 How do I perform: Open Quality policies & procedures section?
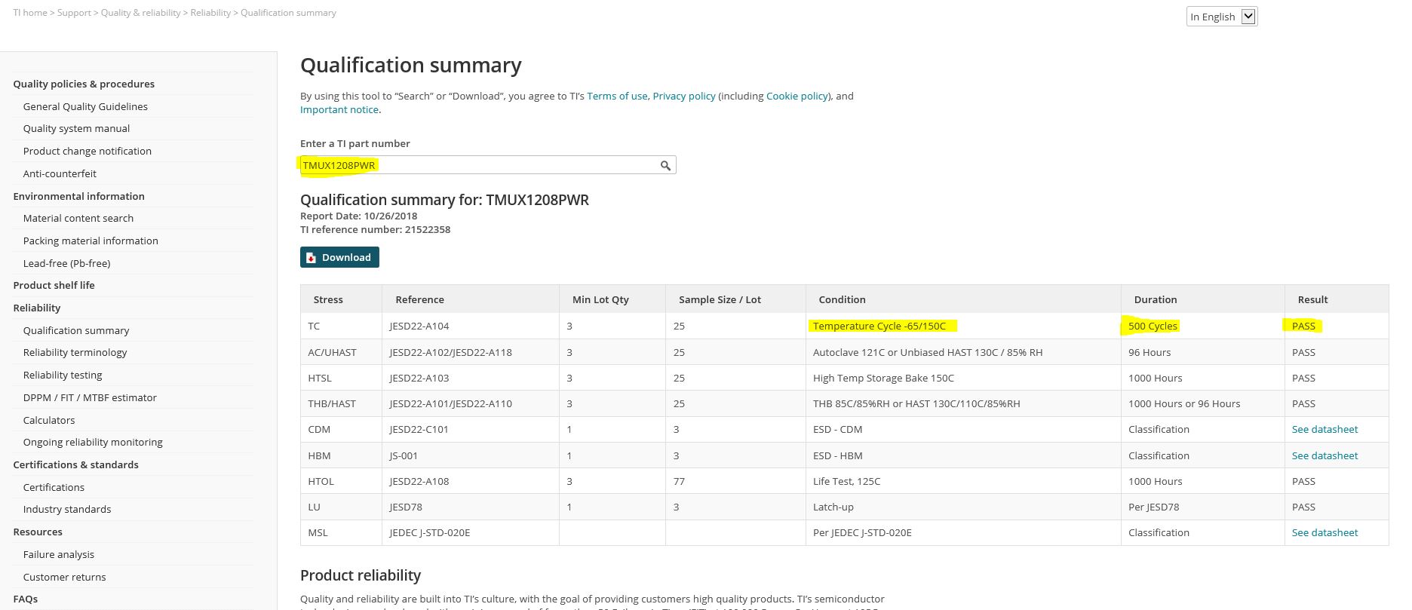pos(84,84)
